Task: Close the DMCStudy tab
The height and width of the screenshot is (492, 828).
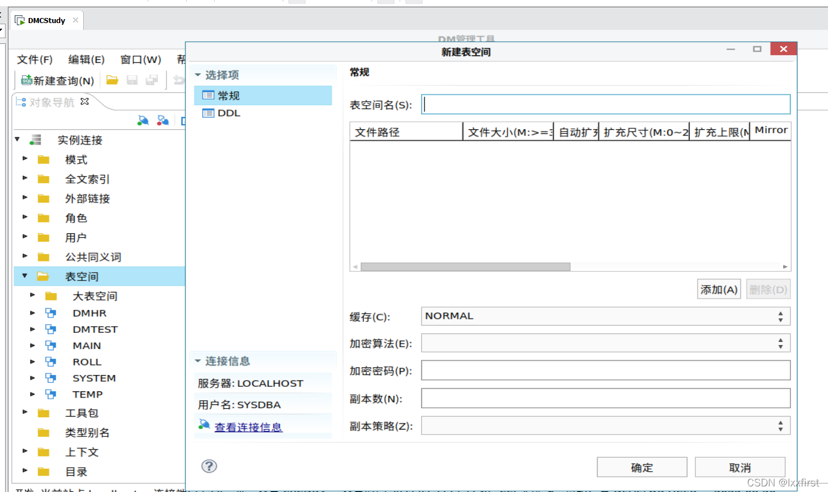Action: pos(75,20)
